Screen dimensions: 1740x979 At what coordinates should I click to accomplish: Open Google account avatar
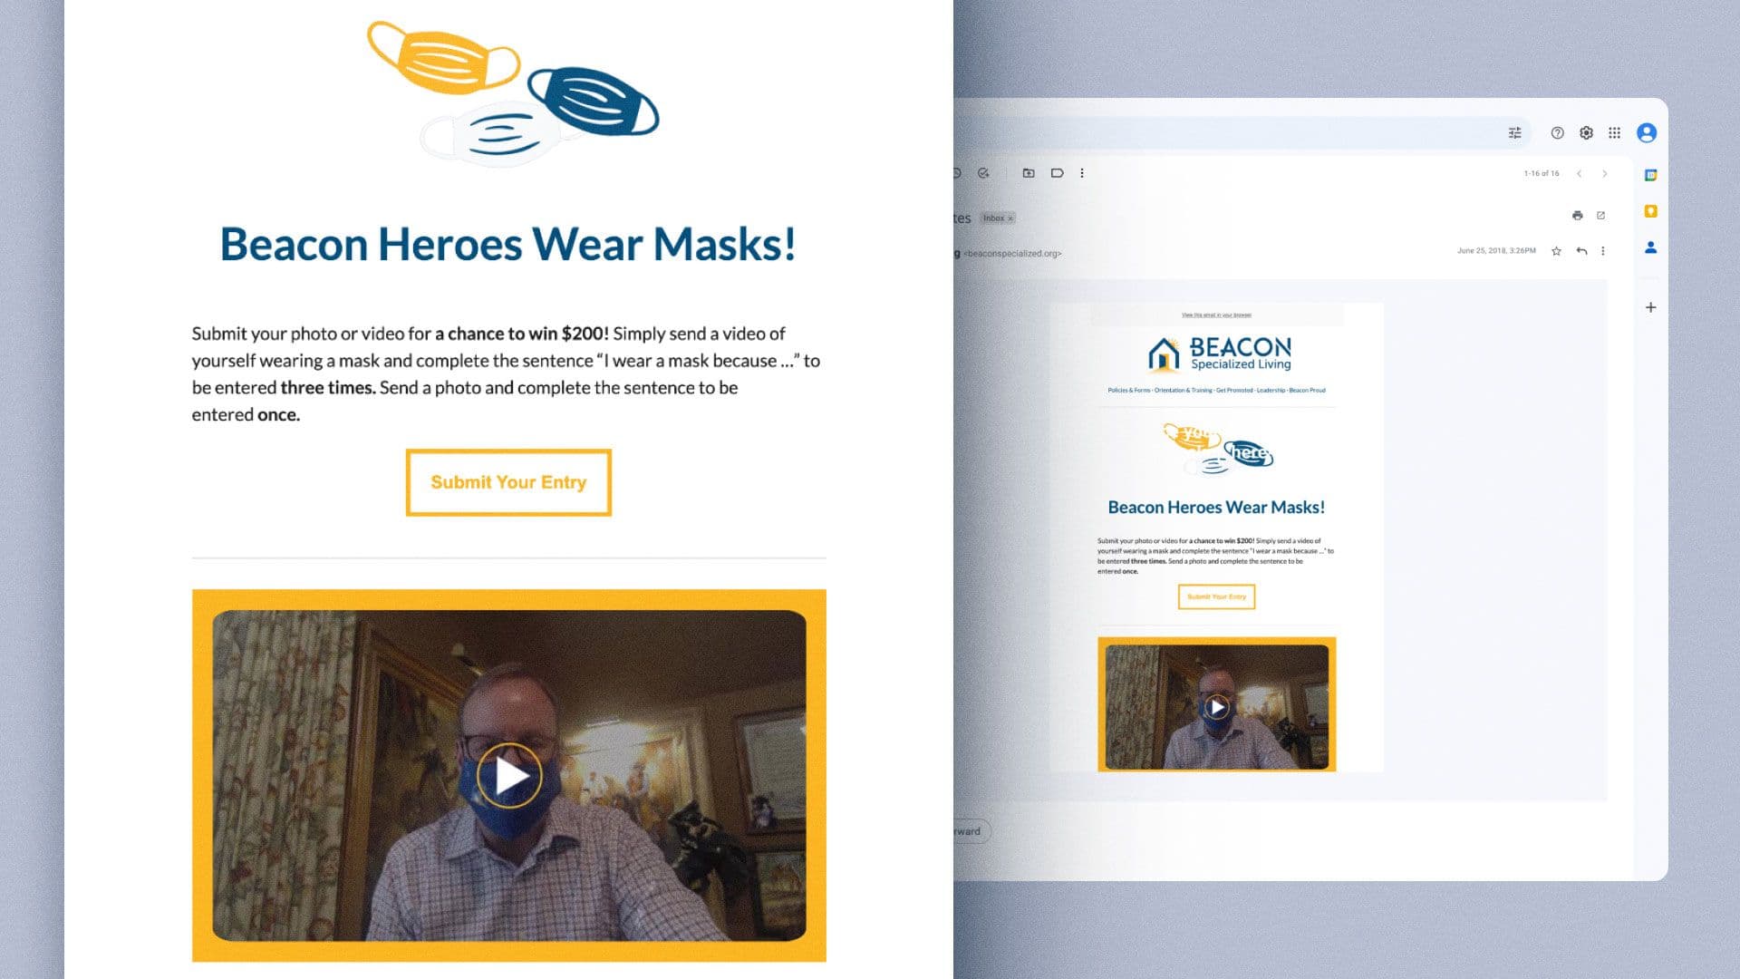[x=1647, y=133]
